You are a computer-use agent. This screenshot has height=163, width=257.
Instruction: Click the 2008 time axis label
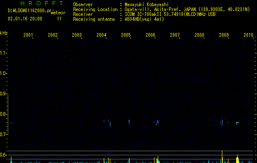(199, 35)
